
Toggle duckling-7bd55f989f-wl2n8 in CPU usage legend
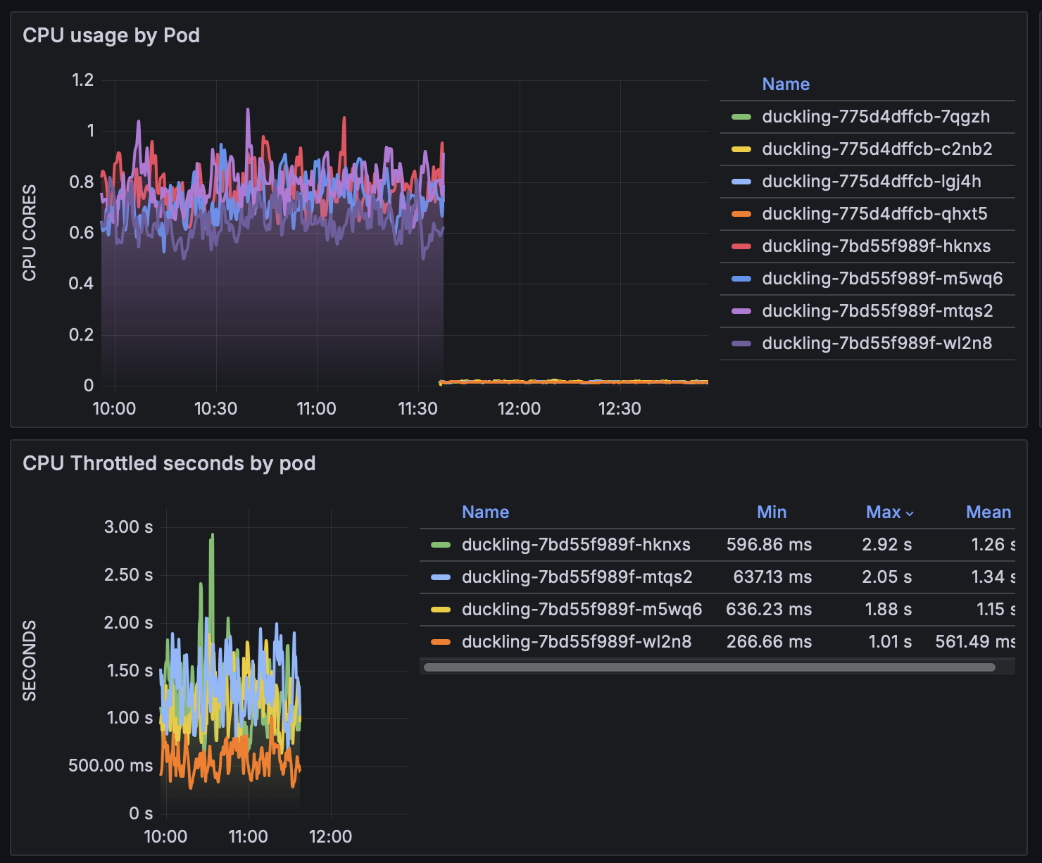[x=877, y=344]
